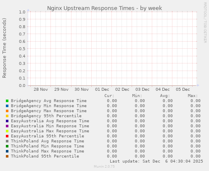Image resolution: width=209 pixels, height=171 pixels.
Task: Select the 'EasyAustralia Max Response Time' legend label
Action: tap(50, 131)
